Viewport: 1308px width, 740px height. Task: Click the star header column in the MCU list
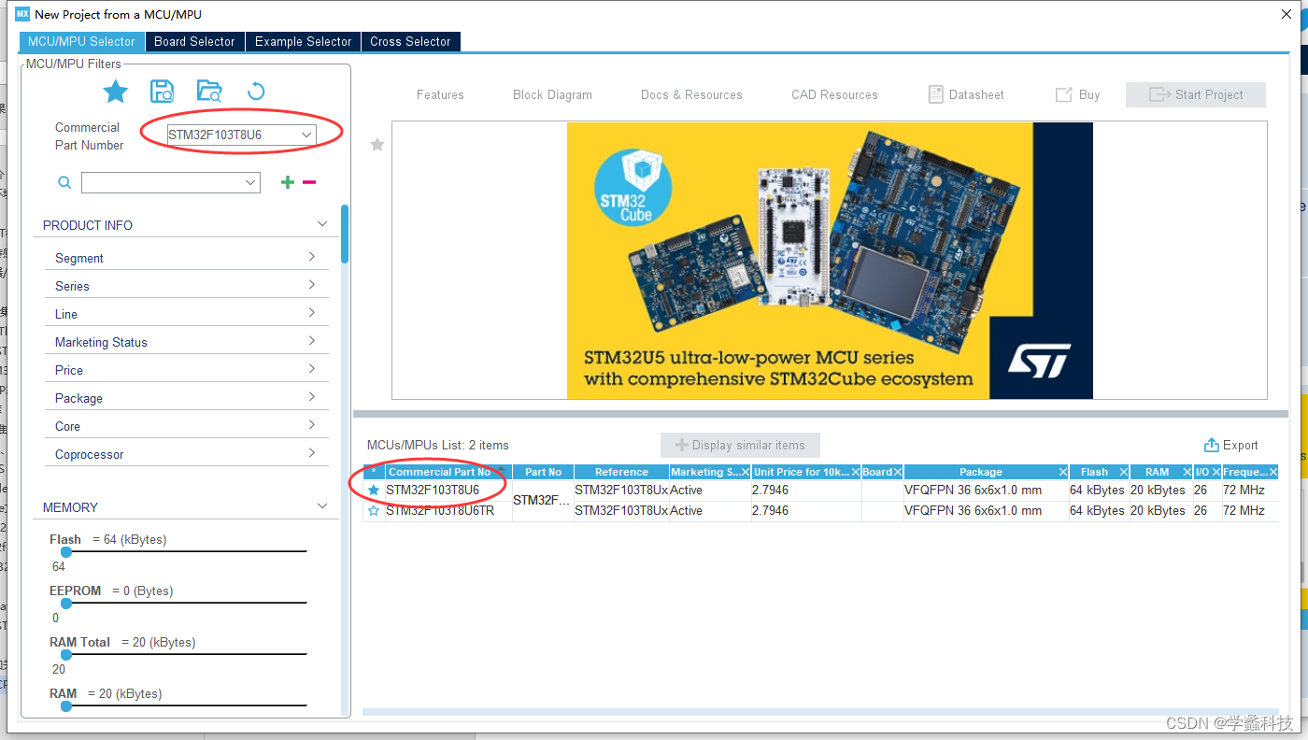click(374, 472)
